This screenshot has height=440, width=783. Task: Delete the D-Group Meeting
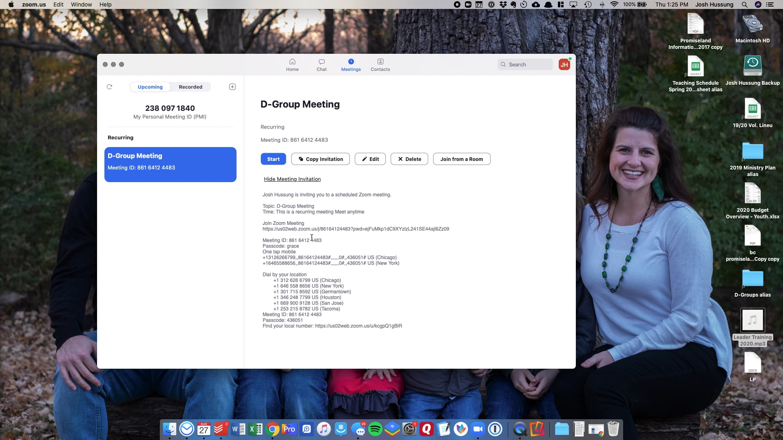click(x=409, y=159)
